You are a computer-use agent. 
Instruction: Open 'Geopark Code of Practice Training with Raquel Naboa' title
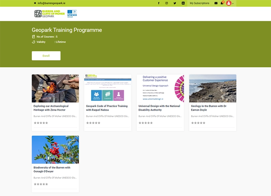(x=107, y=108)
